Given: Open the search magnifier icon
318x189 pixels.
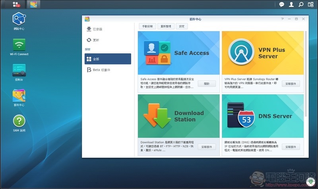Looking at the screenshot, I should [x=301, y=4].
